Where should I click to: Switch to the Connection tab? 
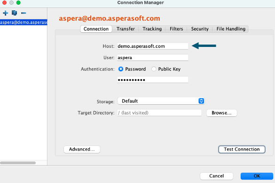96,29
